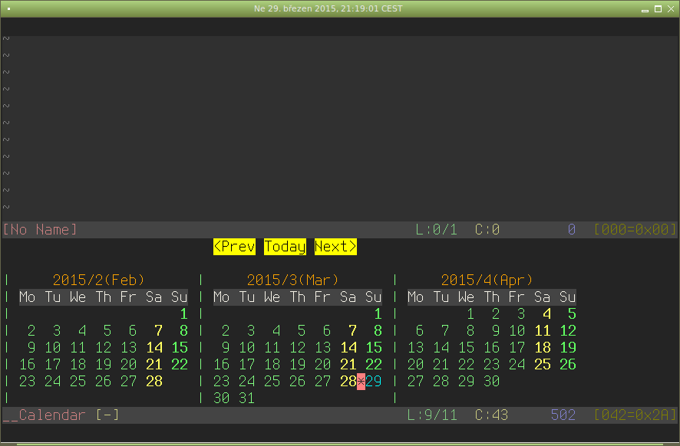Click the asterisk marker before March 29
Screen dimensions: 680x446
click(361, 382)
